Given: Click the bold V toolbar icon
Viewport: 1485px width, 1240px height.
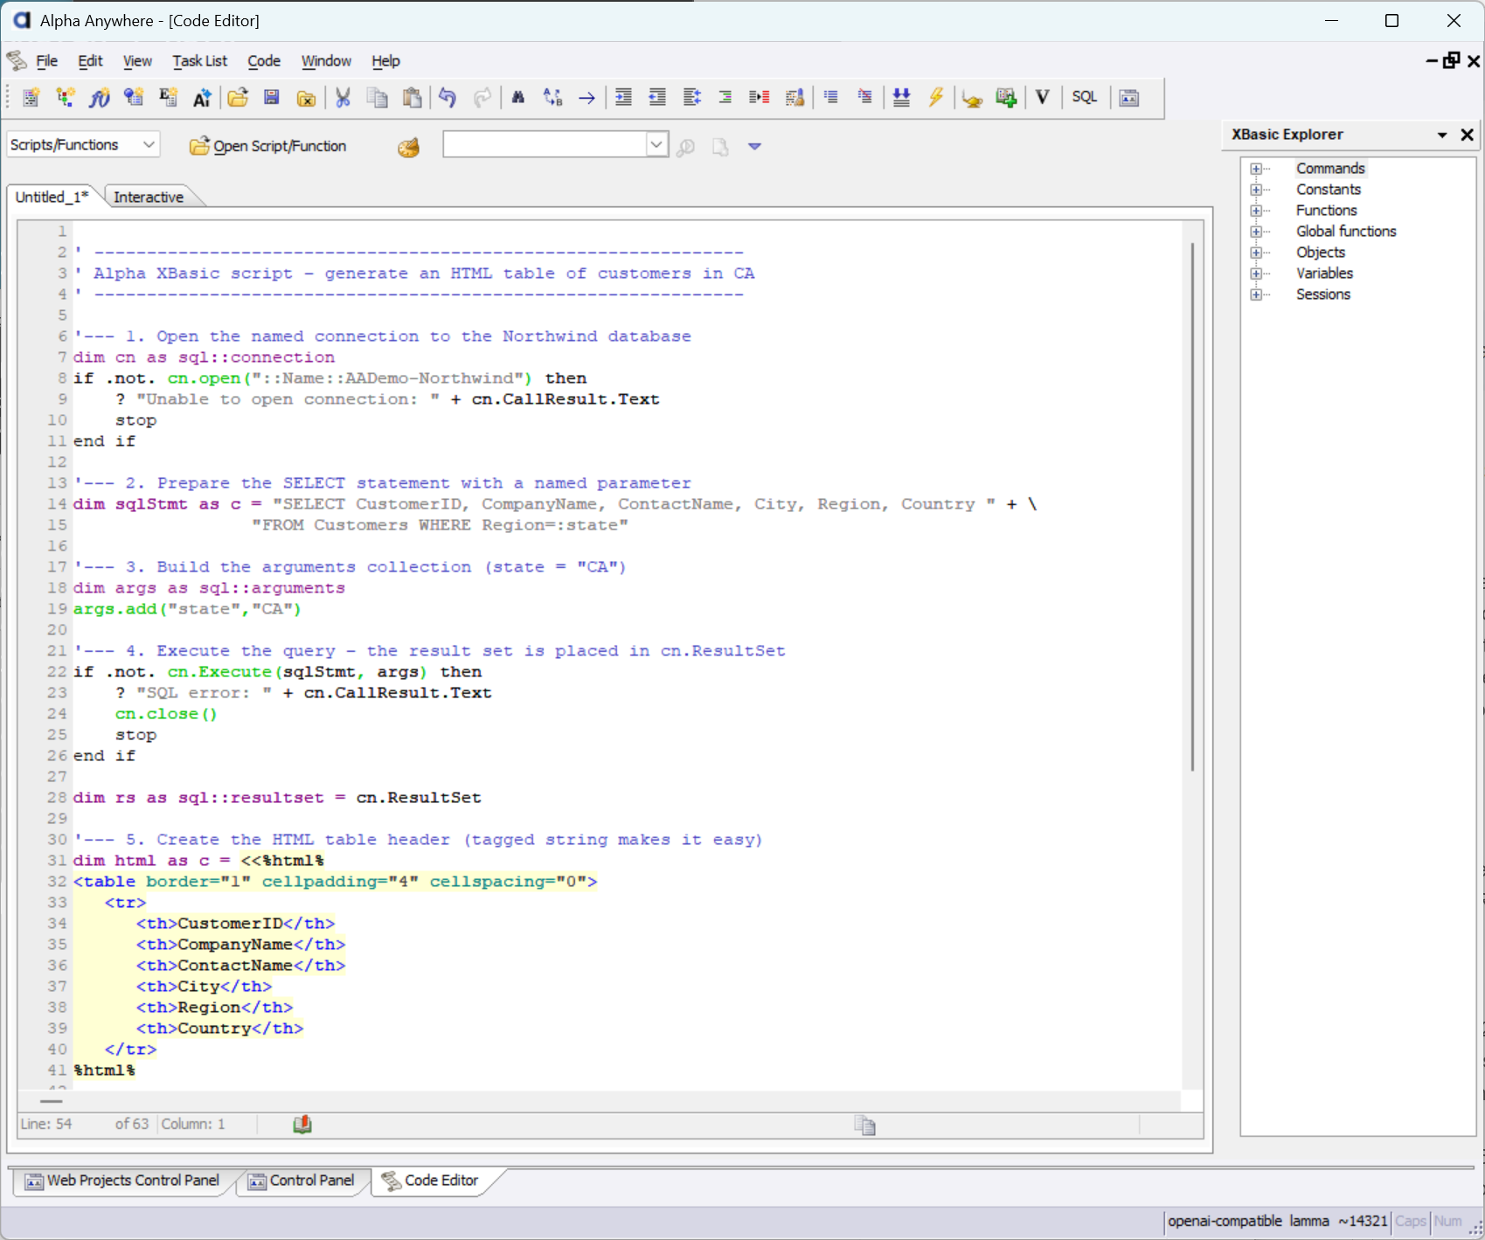Looking at the screenshot, I should 1042,98.
